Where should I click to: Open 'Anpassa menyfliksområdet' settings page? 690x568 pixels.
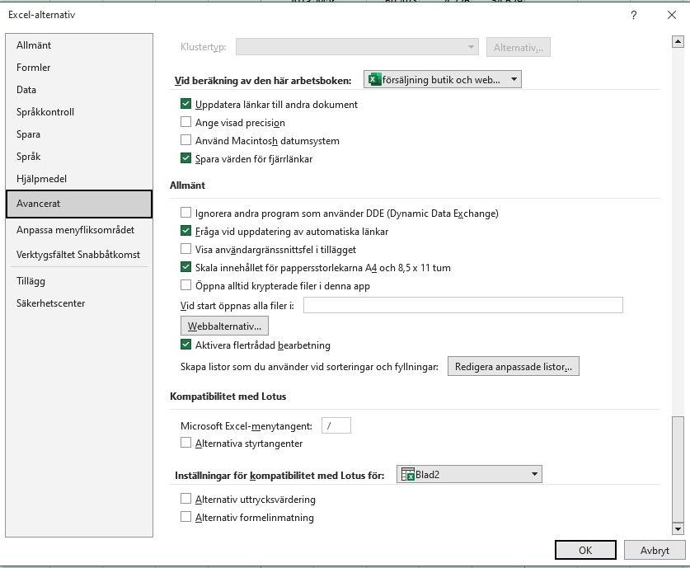[x=75, y=230]
